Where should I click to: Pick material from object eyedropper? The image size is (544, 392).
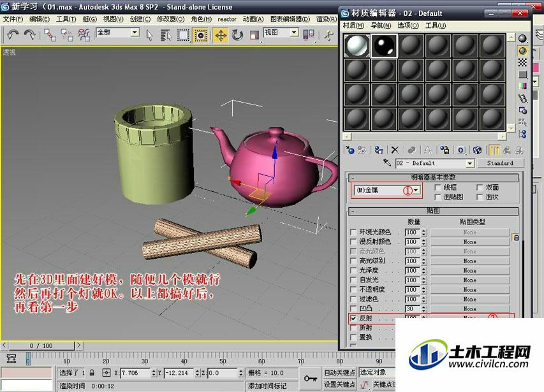387,163
